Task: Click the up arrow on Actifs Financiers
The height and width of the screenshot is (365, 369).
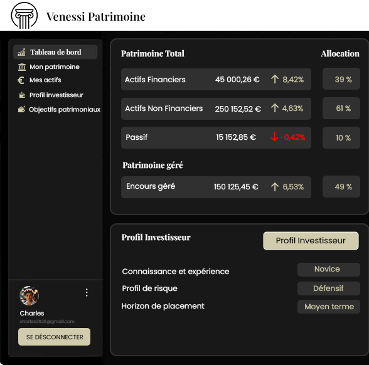Action: click(275, 79)
